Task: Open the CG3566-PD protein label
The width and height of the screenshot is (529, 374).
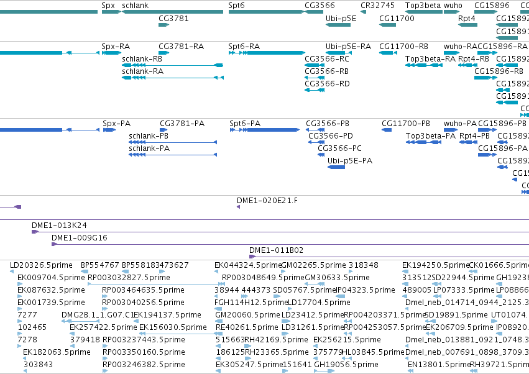Action: 331,136
